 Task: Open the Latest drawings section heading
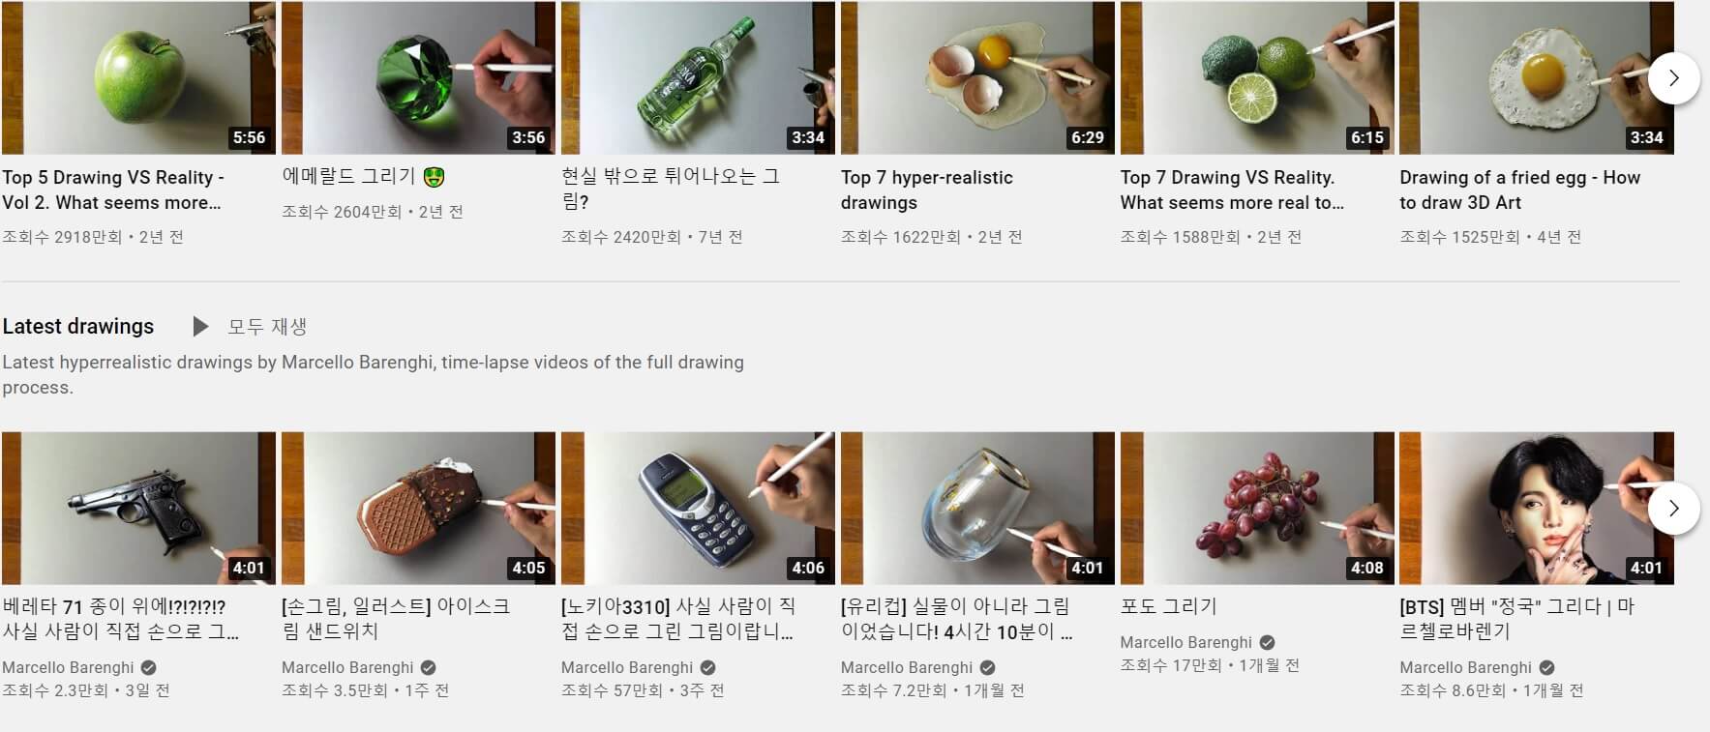[x=78, y=327]
